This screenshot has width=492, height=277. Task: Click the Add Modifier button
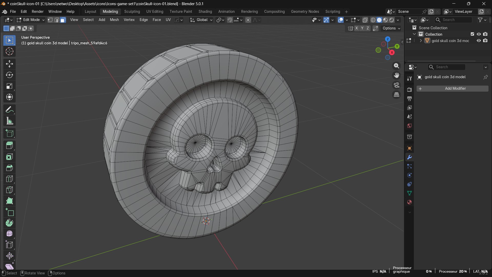[453, 88]
